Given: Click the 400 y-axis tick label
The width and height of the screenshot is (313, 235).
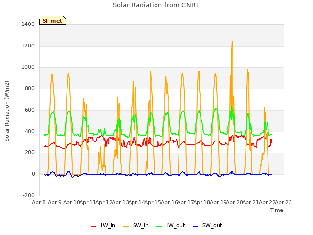Looking at the screenshot, I should coord(30,131).
